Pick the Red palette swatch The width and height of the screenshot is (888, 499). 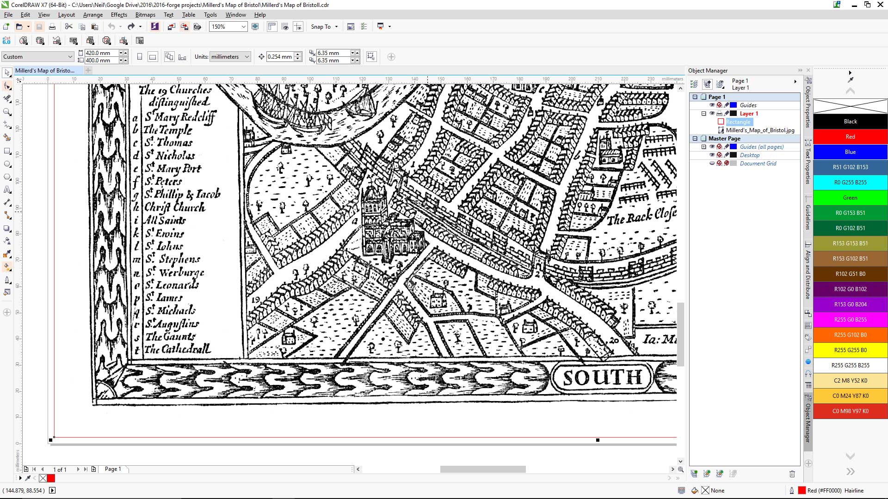[850, 137]
